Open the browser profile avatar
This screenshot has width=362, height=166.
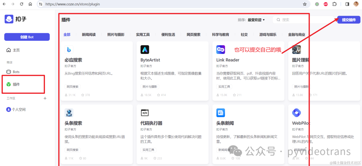coord(356,4)
